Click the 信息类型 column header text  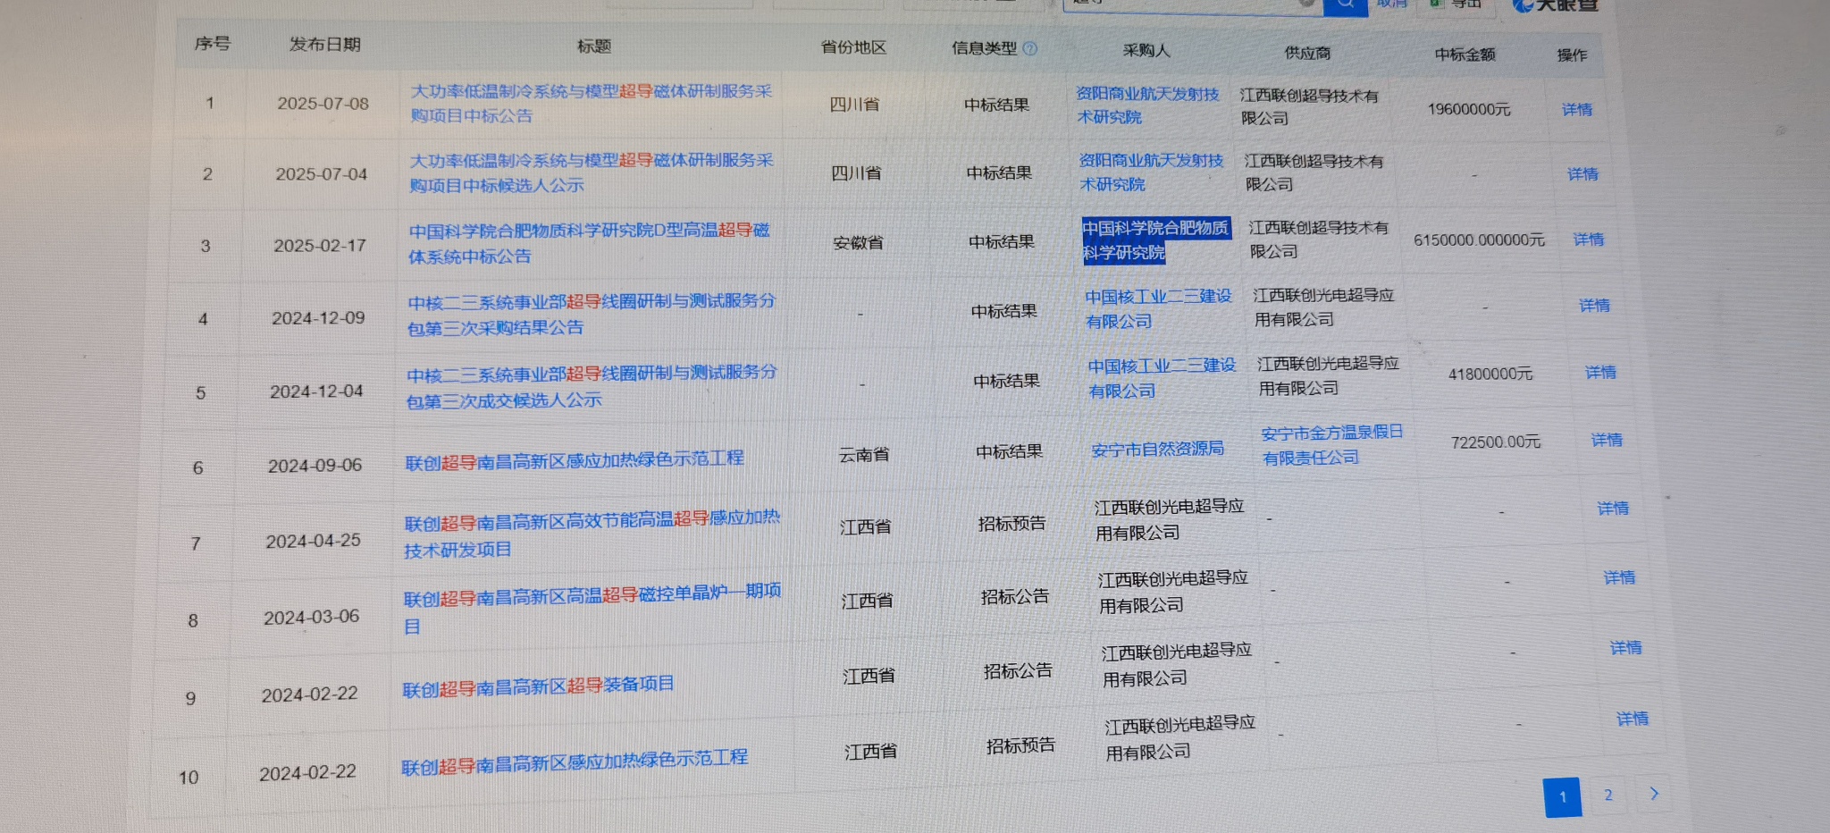click(x=984, y=48)
